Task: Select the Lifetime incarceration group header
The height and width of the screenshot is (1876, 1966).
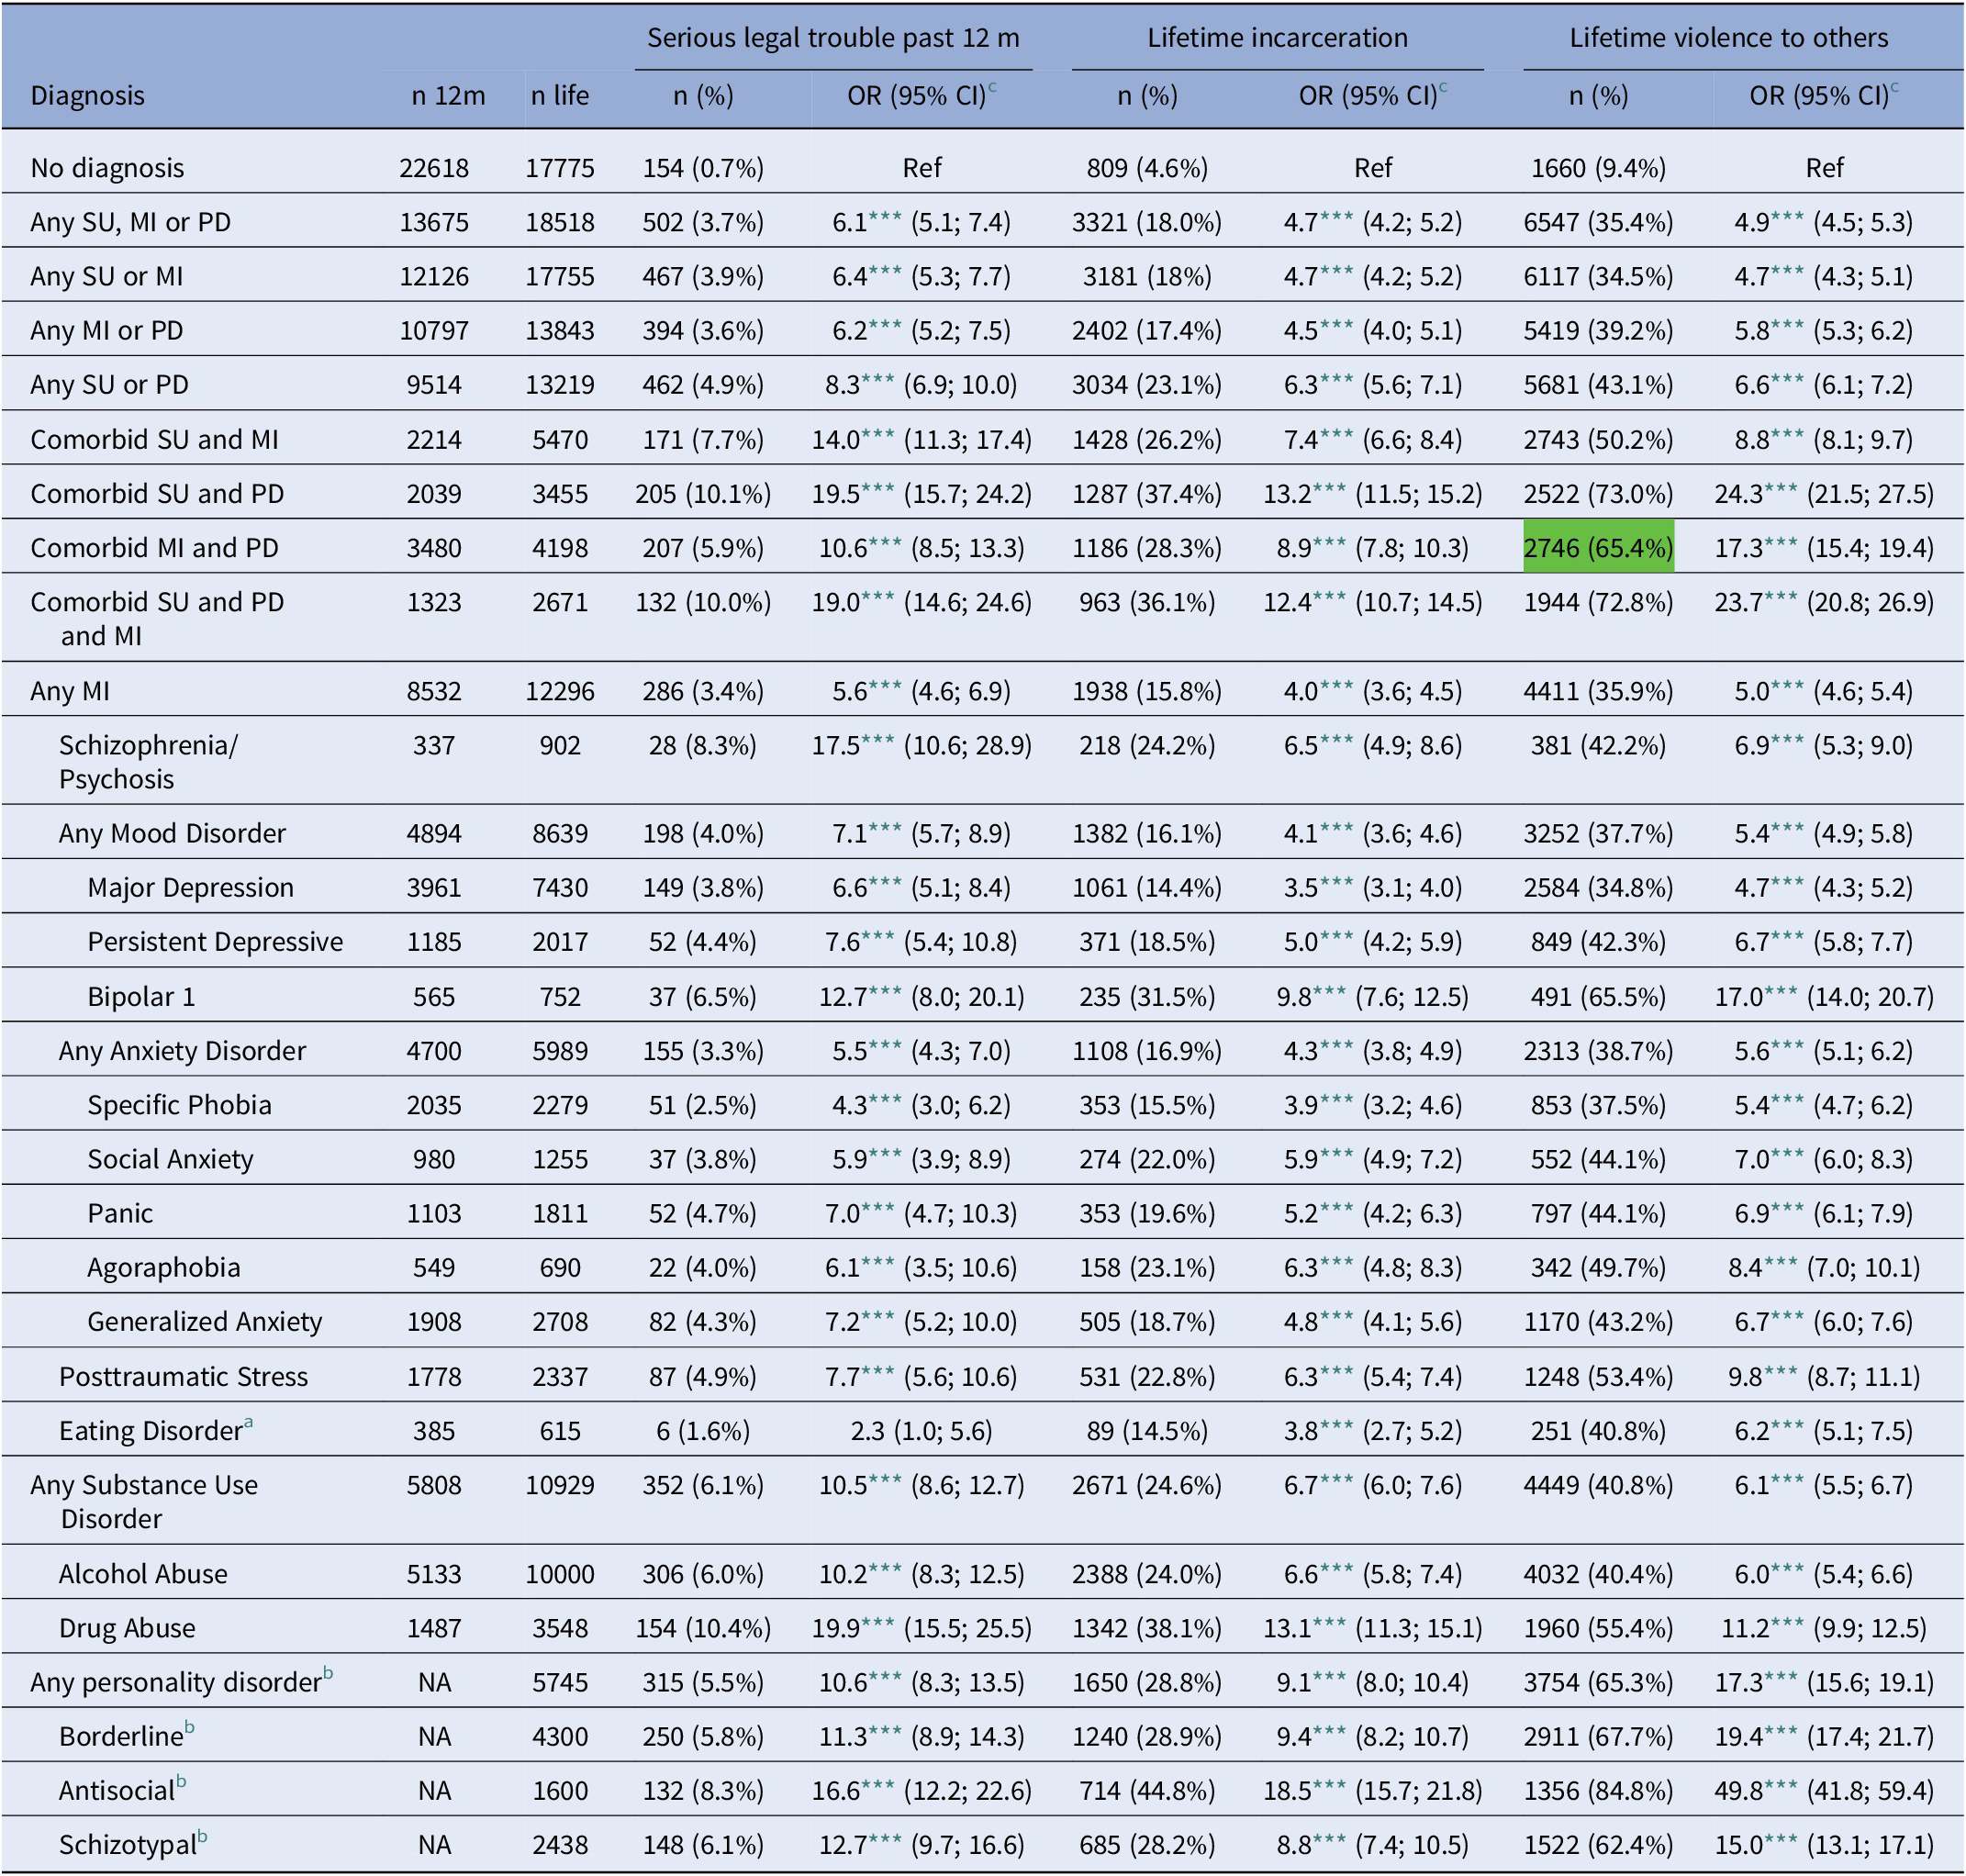Action: (x=1277, y=38)
